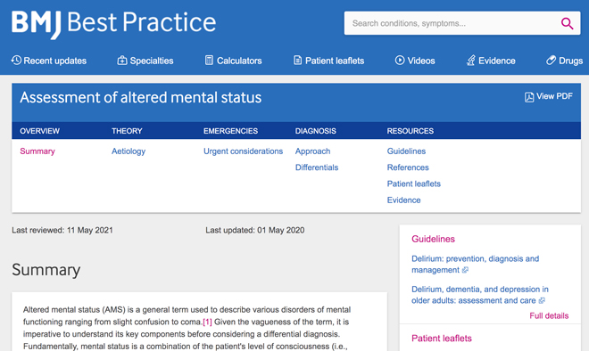Click the Recent updates clock icon
The image size is (589, 351).
[16, 60]
